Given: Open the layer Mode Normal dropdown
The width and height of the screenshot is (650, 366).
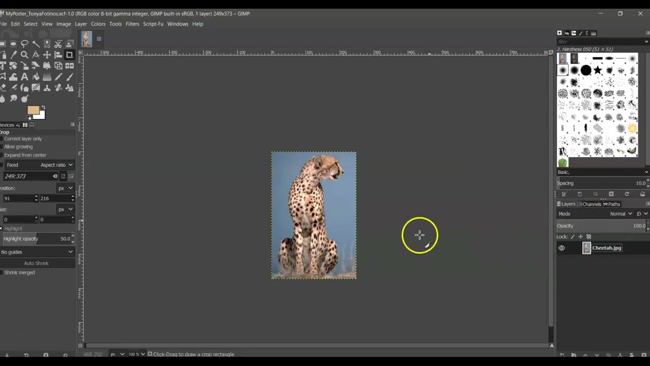Looking at the screenshot, I should point(595,213).
